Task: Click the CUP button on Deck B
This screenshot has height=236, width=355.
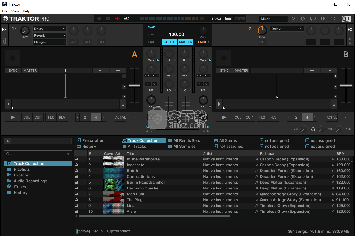Action: click(249, 117)
